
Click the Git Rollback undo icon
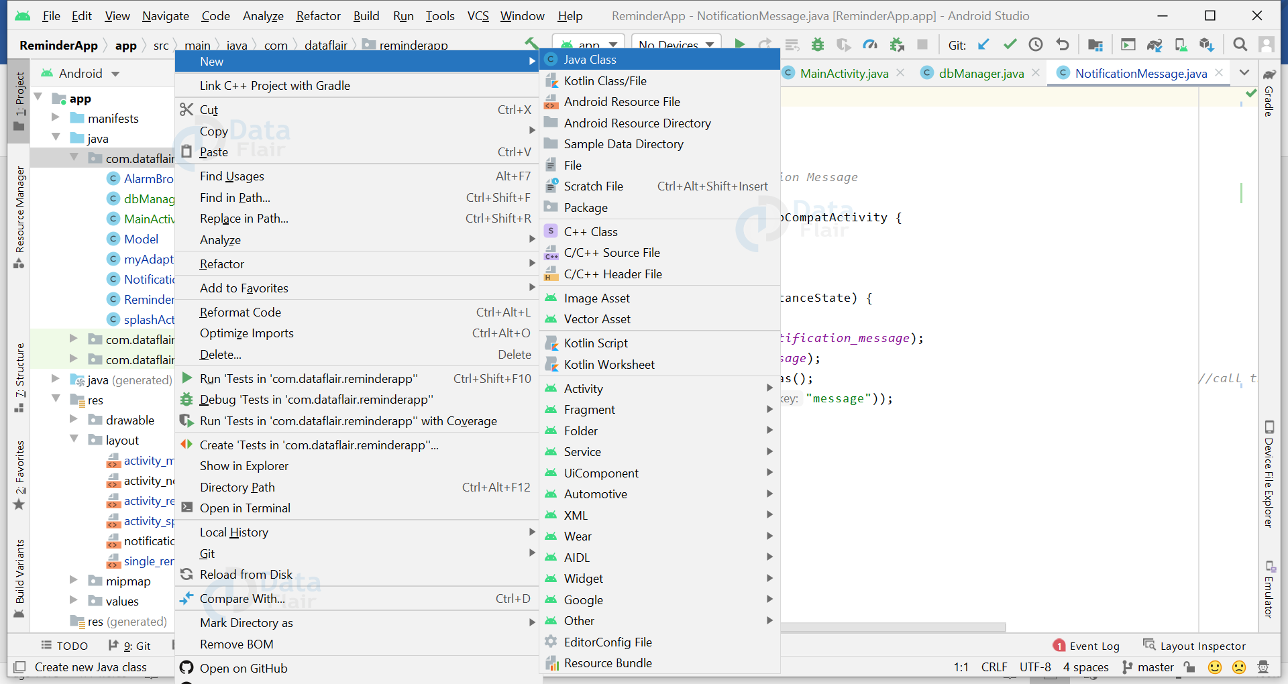(1063, 44)
